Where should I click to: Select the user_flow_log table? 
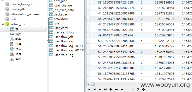click(x=63, y=41)
